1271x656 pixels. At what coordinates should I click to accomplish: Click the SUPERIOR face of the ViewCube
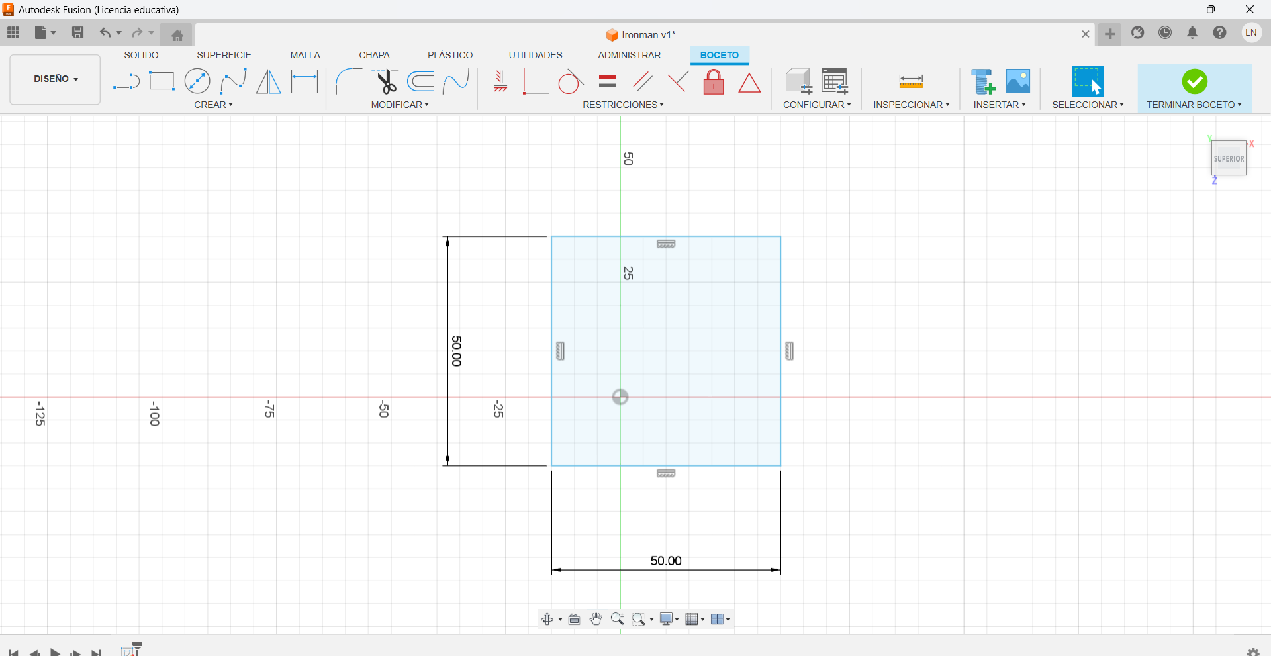(x=1229, y=158)
